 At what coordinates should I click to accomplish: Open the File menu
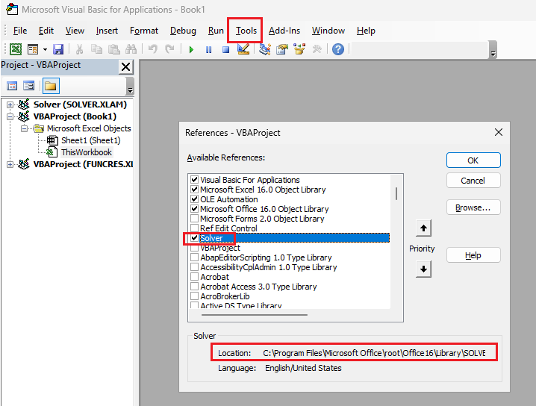click(x=20, y=31)
